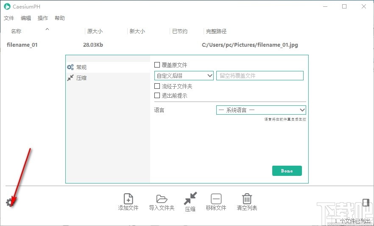This screenshot has height=226, width=374.
Task: Sort by the 名称 column header
Action: 16,31
